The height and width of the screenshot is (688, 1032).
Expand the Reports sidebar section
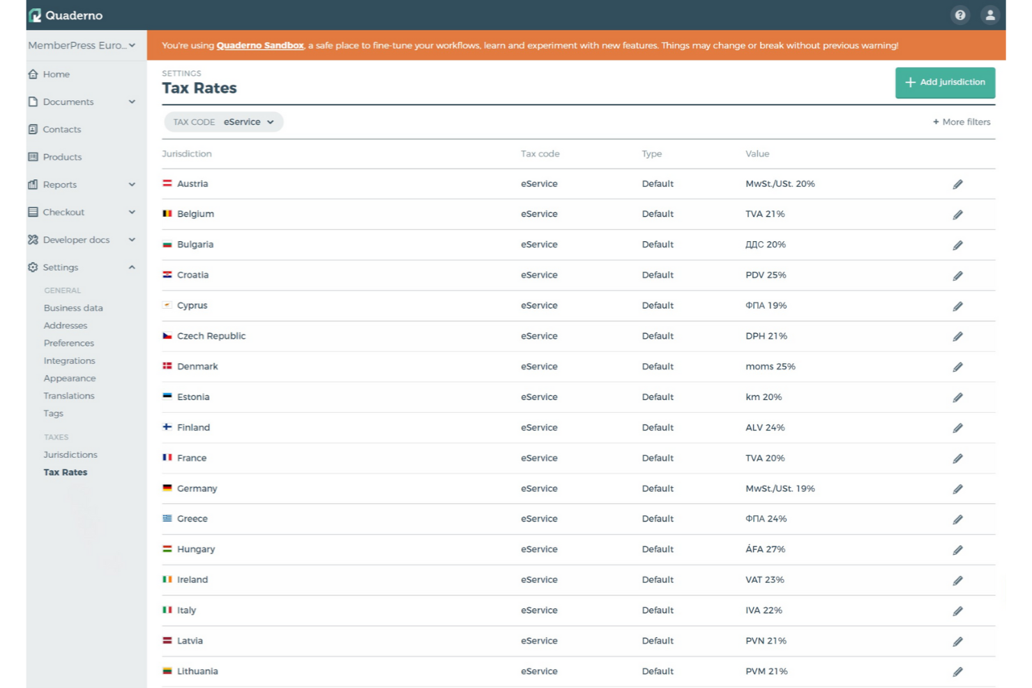click(132, 184)
